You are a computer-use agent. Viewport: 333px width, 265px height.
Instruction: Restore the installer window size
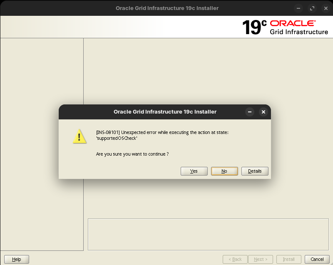tap(312, 8)
